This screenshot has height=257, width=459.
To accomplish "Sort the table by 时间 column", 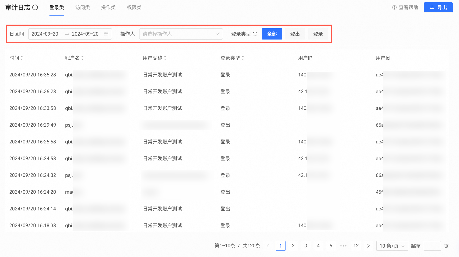I will point(22,58).
